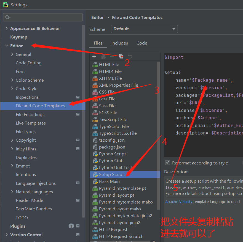Open the Live Templates settings page

(31, 123)
